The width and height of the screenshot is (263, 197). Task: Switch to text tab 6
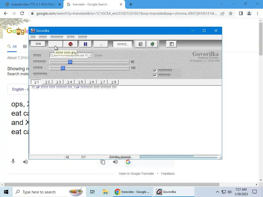tap(91, 82)
